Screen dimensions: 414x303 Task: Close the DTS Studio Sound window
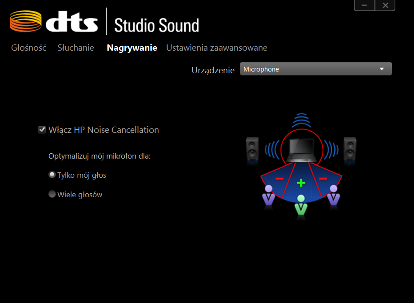[385, 5]
